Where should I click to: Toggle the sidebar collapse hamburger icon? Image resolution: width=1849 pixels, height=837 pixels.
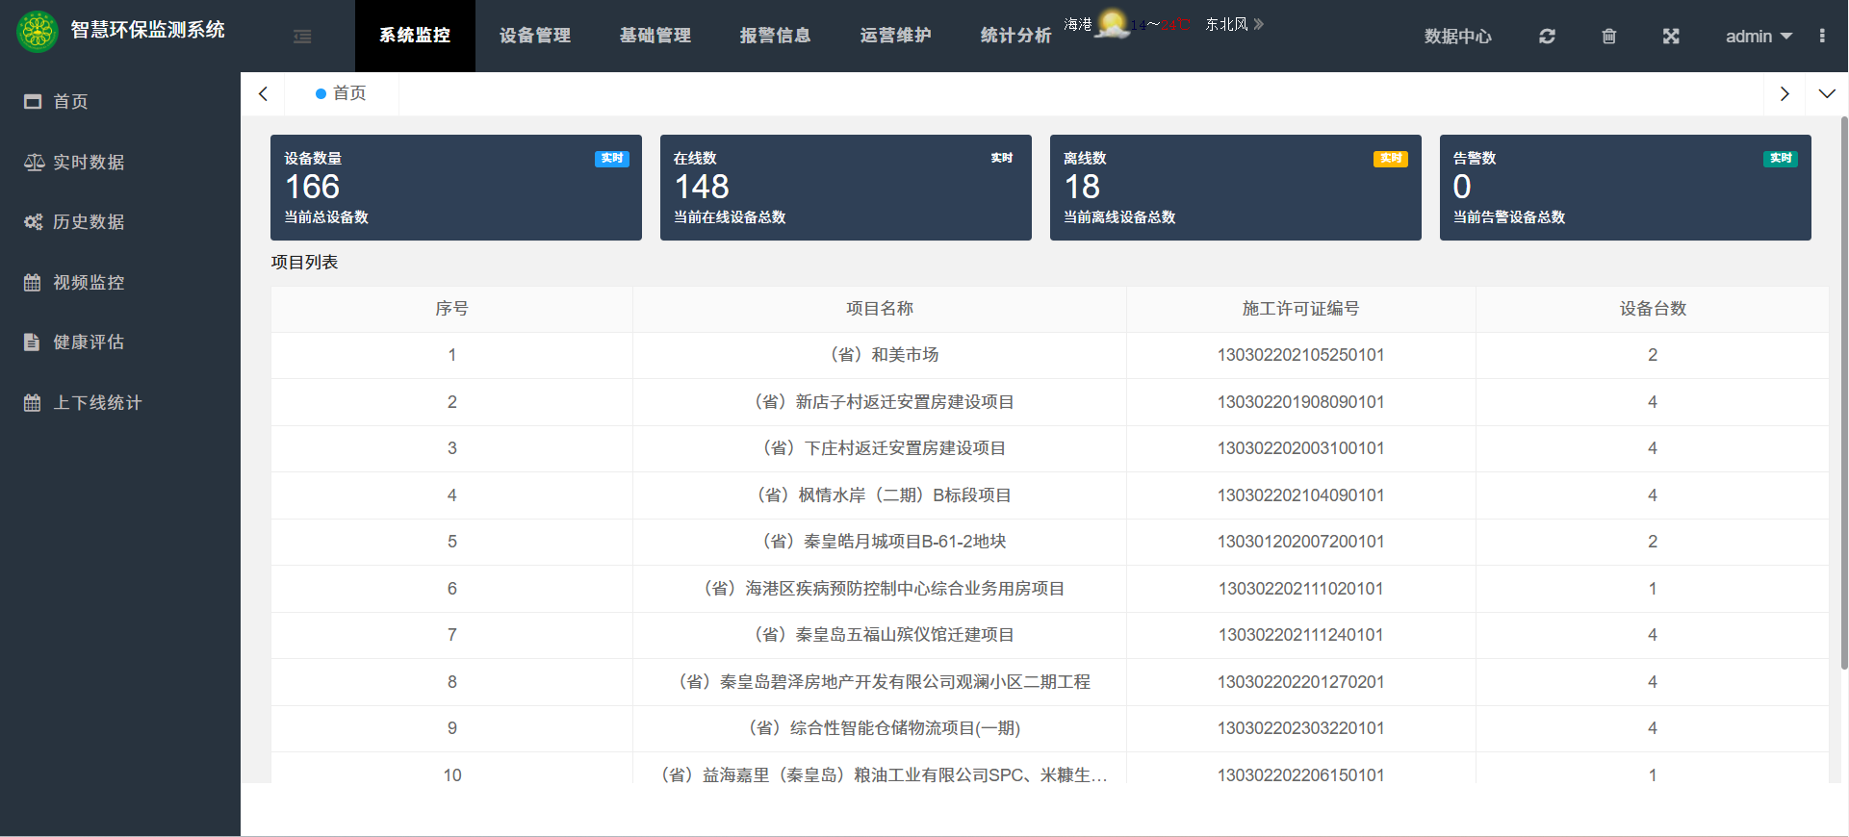302,37
